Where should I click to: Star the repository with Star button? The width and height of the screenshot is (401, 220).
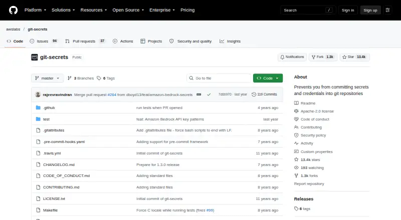point(354,57)
